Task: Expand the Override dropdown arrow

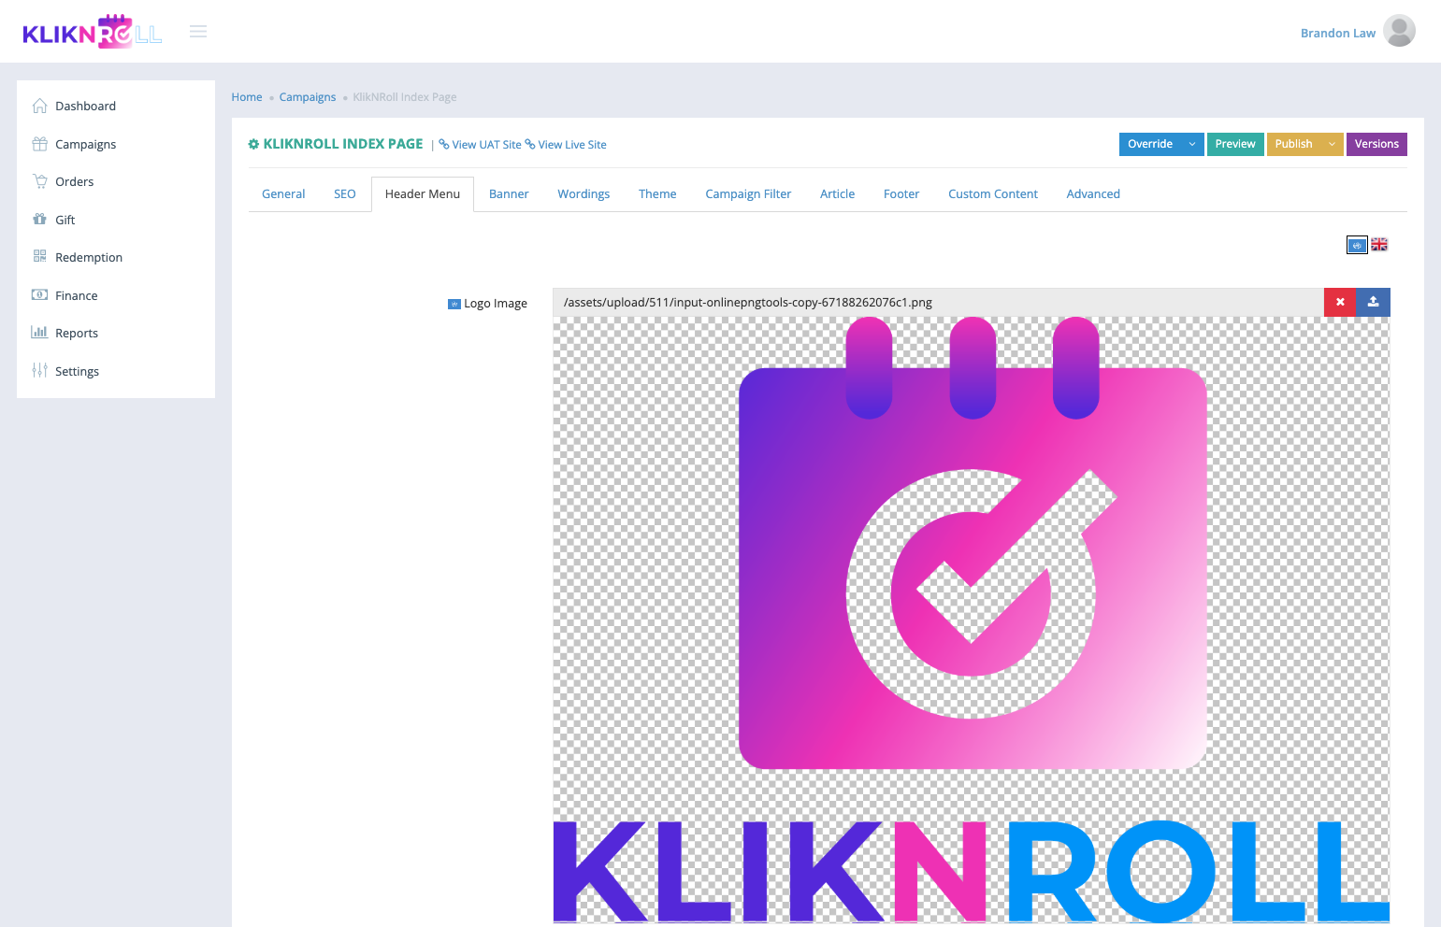Action: [x=1192, y=144]
